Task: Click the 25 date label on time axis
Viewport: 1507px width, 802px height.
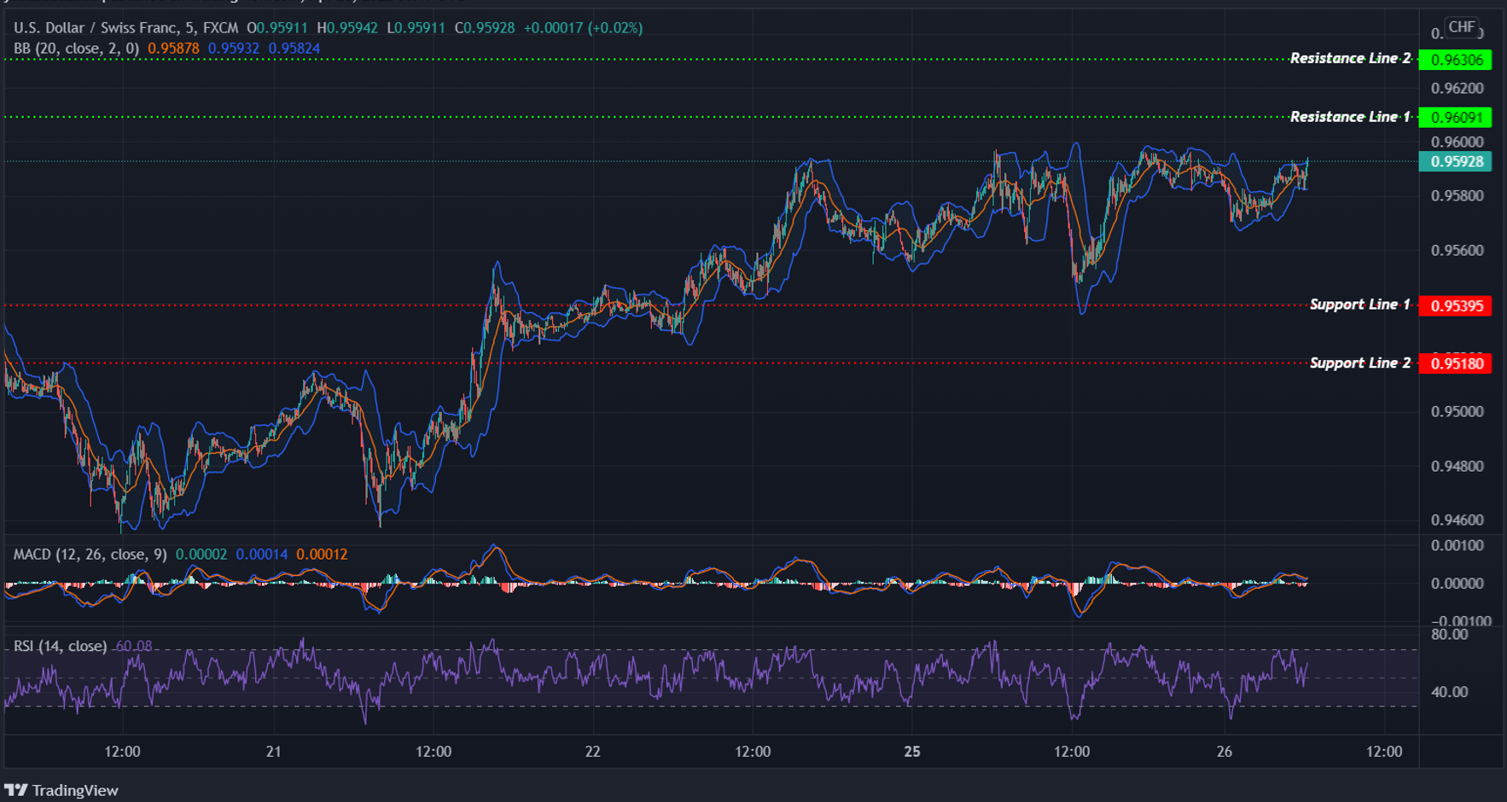Action: click(913, 752)
